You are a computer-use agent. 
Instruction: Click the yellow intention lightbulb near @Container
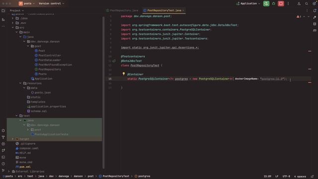124,74
